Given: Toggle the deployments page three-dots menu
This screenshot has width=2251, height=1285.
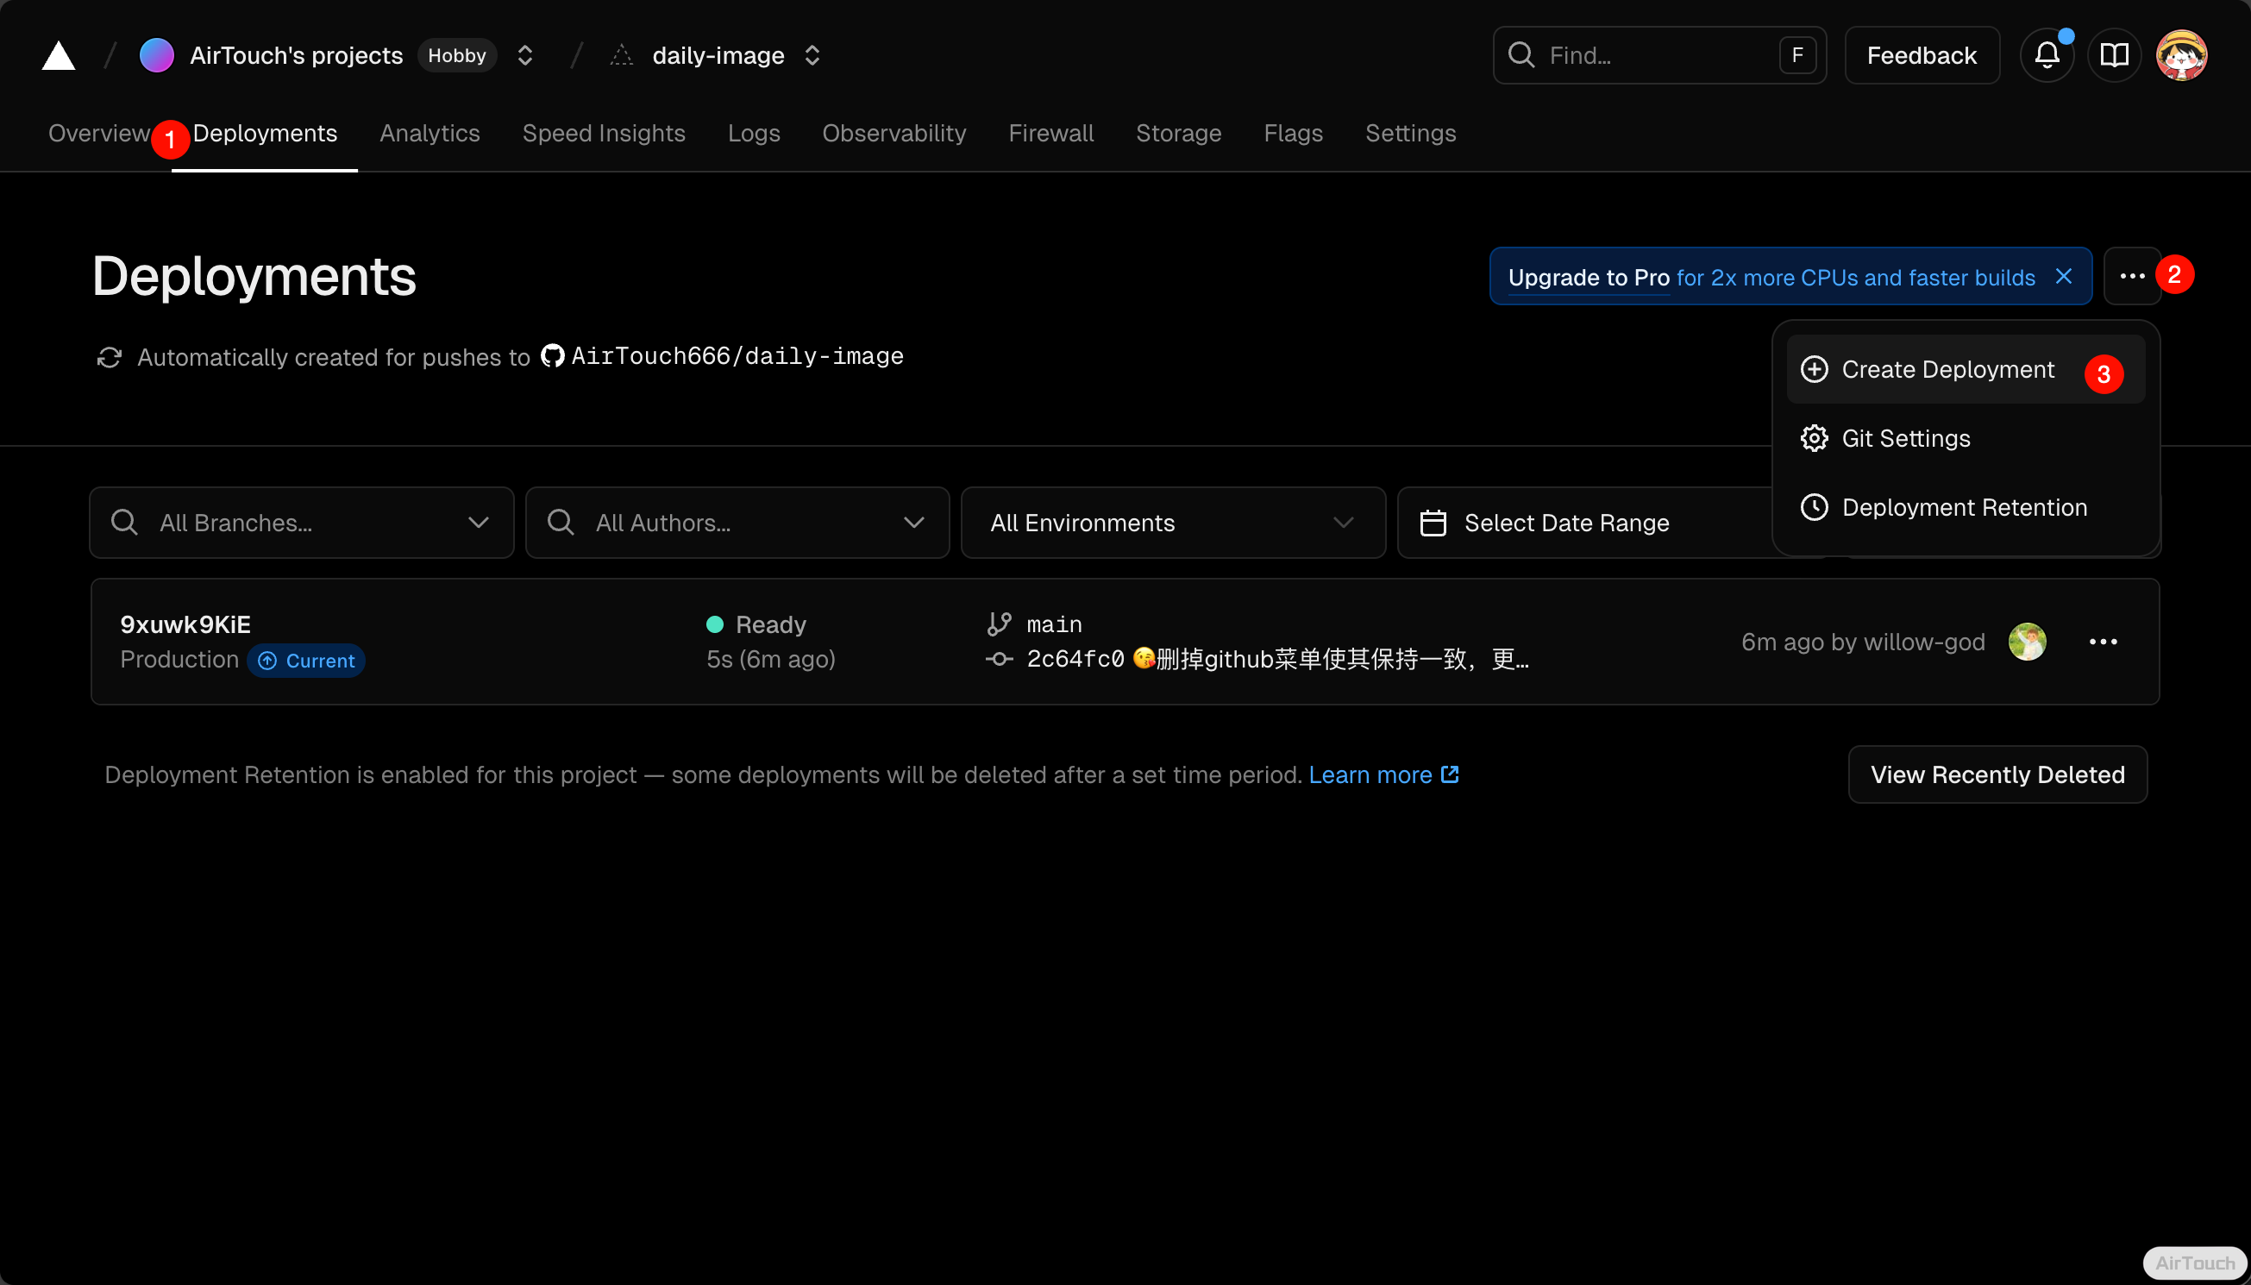Looking at the screenshot, I should tap(2132, 276).
